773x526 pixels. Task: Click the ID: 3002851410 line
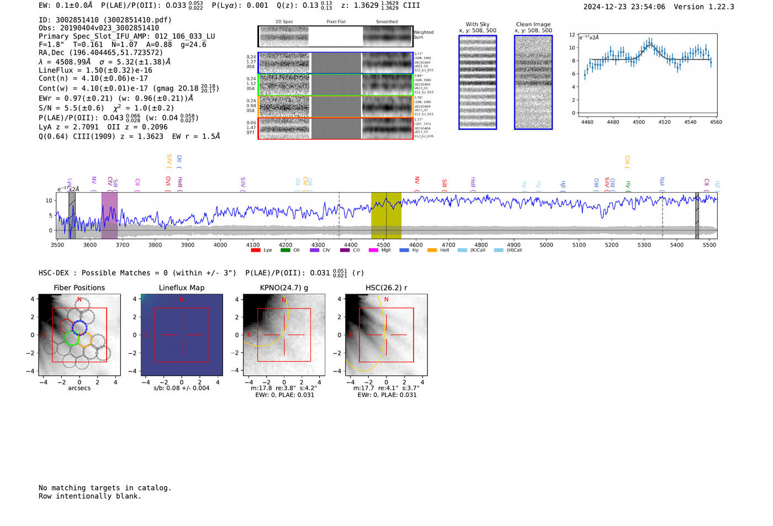105,20
